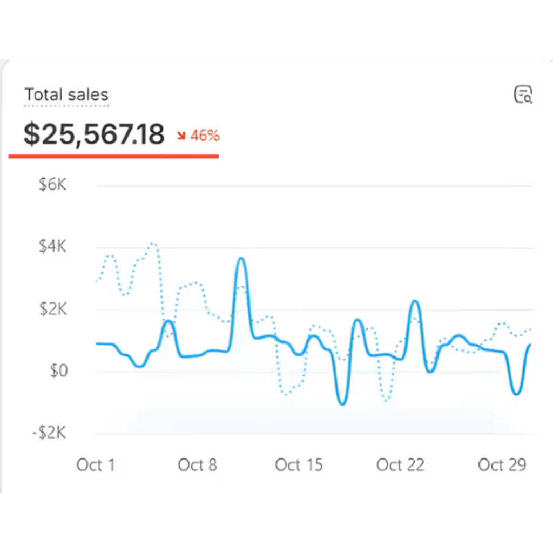Click the red underline beneath total
Image resolution: width=553 pixels, height=553 pixels.
[113, 156]
